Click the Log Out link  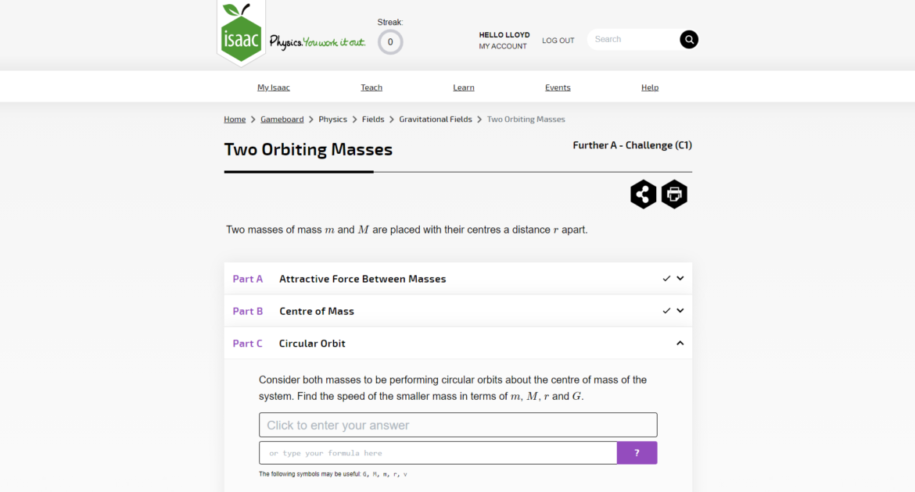(x=558, y=41)
